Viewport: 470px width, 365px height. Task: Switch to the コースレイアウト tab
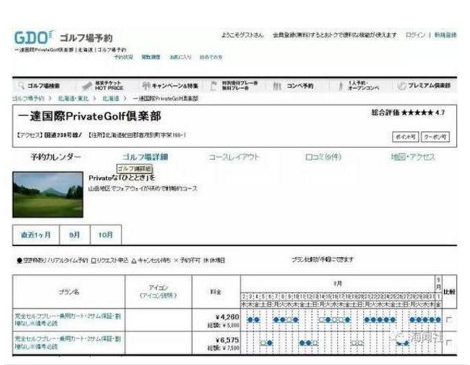(234, 157)
